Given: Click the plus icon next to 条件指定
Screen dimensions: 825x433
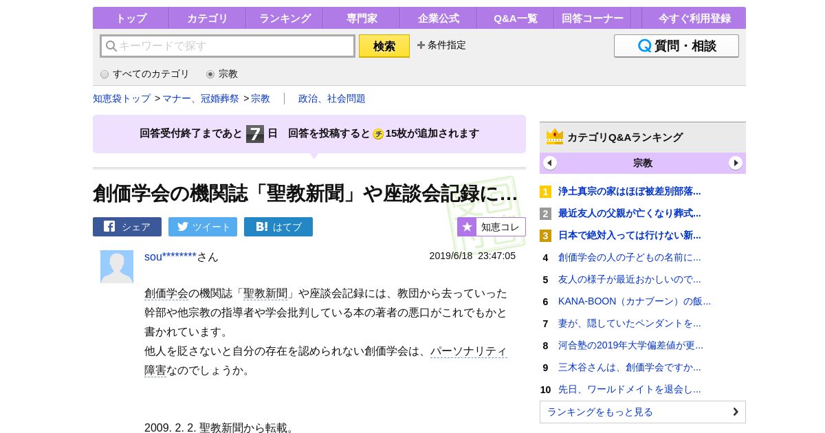Looking at the screenshot, I should coord(421,45).
